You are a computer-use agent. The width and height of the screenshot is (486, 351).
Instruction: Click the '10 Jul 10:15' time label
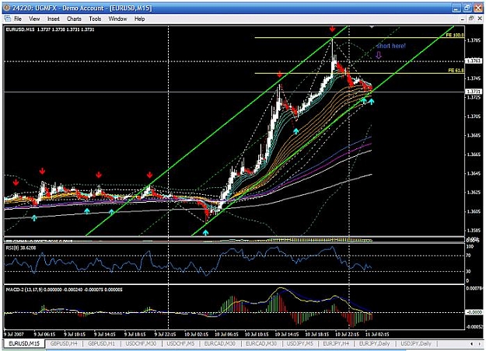[x=257, y=334]
